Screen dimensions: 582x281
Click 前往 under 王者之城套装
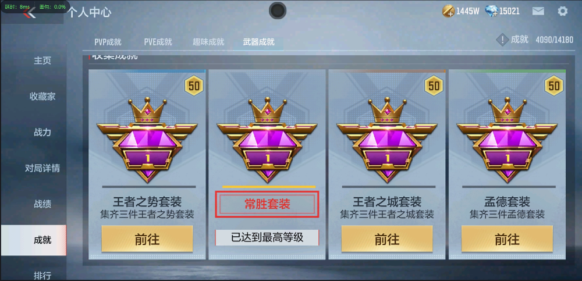pos(387,239)
